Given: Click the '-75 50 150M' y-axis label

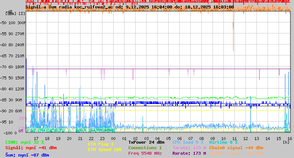Looking at the screenshot, I should tap(12, 78).
